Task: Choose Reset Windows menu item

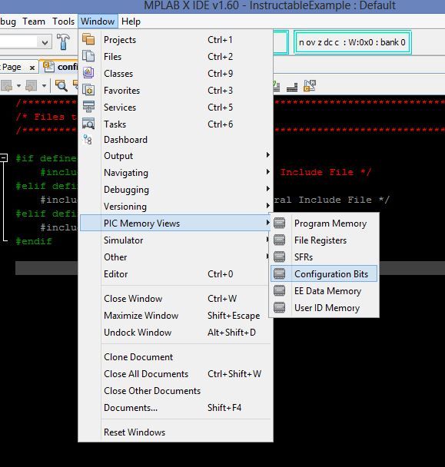Action: (176, 432)
